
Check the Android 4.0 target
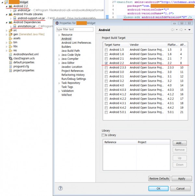pos(106,86)
